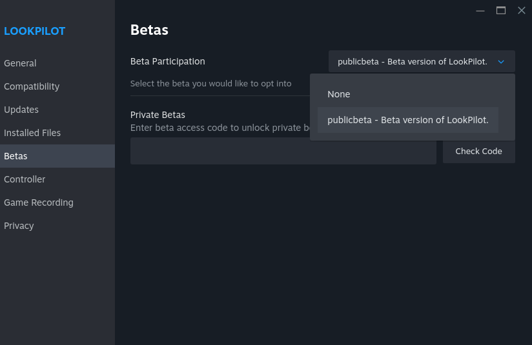Click the dropdown chevron arrow icon

[501, 62]
